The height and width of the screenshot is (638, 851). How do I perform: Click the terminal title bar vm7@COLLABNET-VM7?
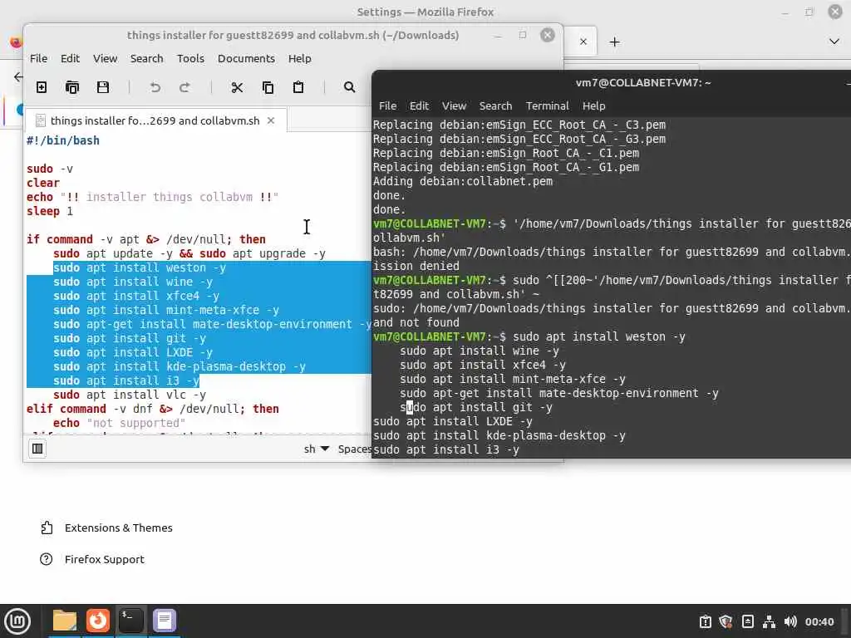[643, 83]
